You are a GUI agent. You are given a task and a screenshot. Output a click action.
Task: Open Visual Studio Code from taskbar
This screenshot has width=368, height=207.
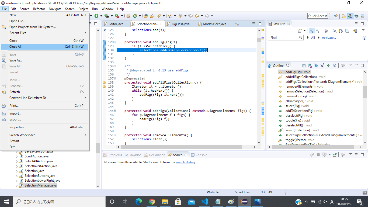tap(204, 202)
